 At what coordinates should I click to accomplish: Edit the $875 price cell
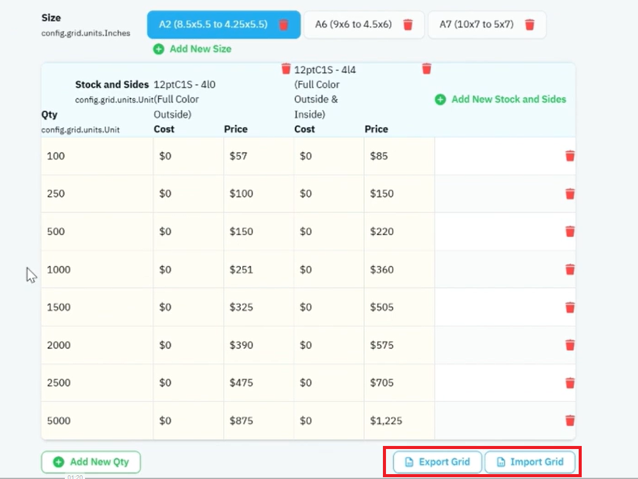coord(258,420)
